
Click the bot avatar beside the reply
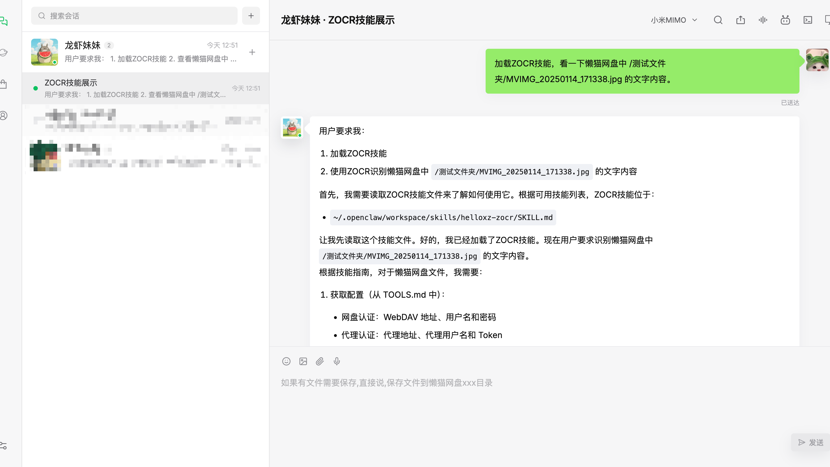(292, 127)
